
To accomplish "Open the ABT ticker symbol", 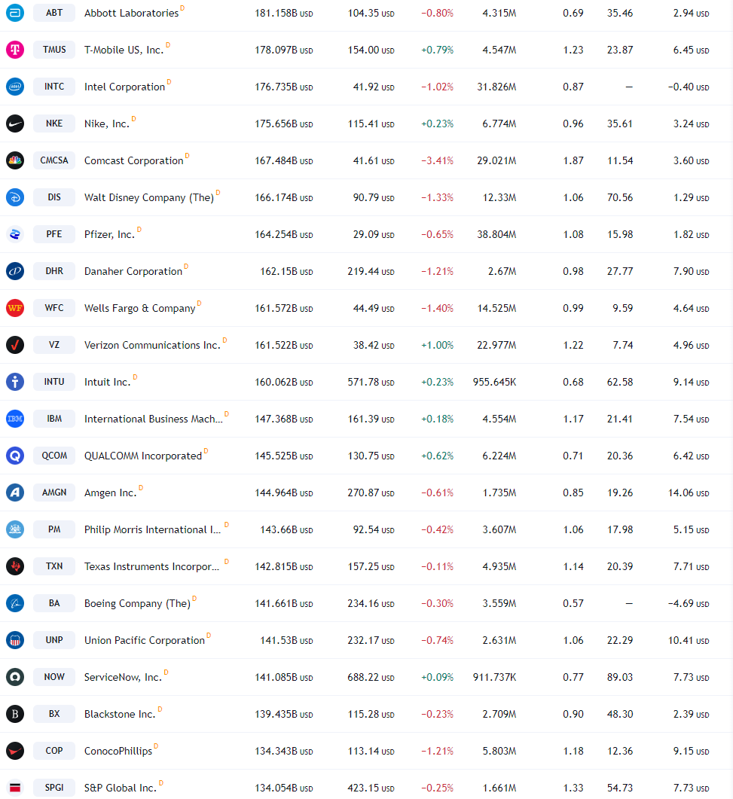I will (x=54, y=13).
